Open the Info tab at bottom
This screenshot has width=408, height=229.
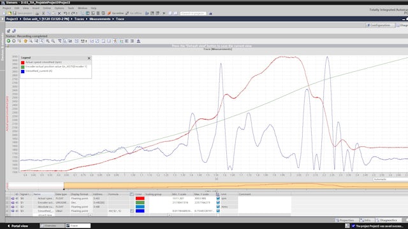point(367,220)
